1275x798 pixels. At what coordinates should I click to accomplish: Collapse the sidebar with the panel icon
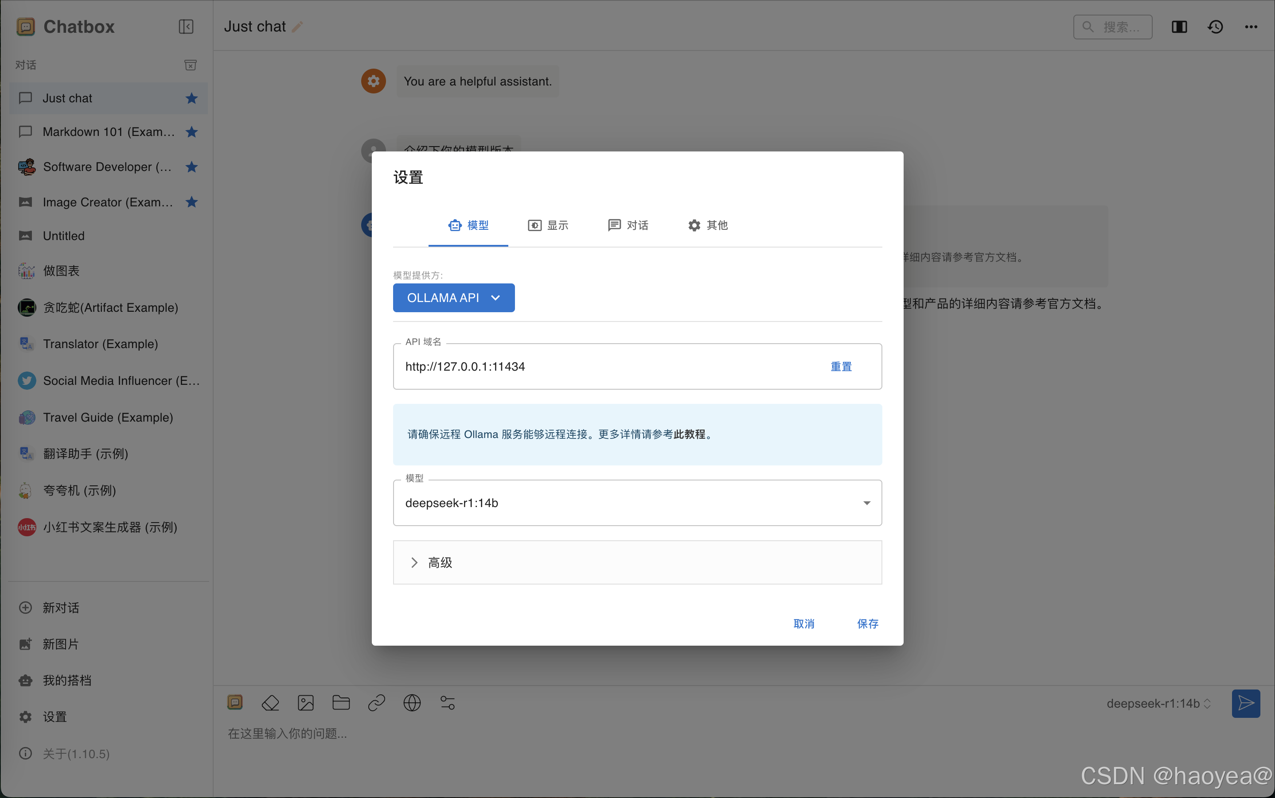186,27
